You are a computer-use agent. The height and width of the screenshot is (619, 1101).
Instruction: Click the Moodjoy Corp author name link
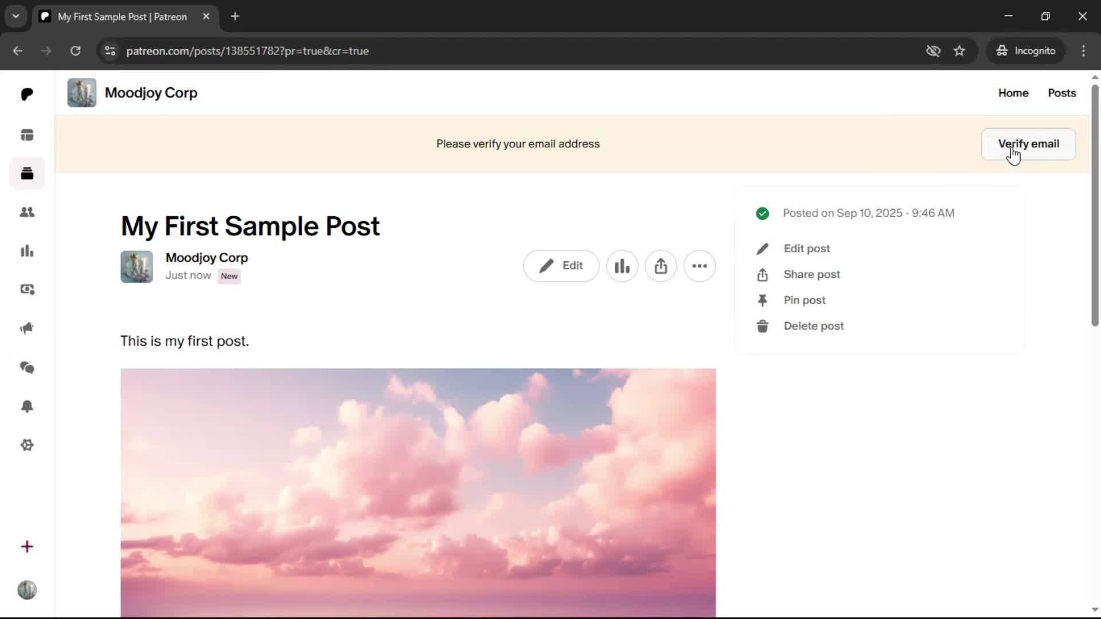coord(206,258)
